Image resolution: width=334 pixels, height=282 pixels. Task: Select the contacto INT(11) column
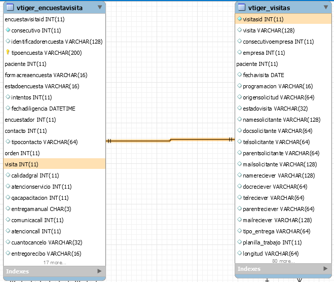tap(54, 131)
